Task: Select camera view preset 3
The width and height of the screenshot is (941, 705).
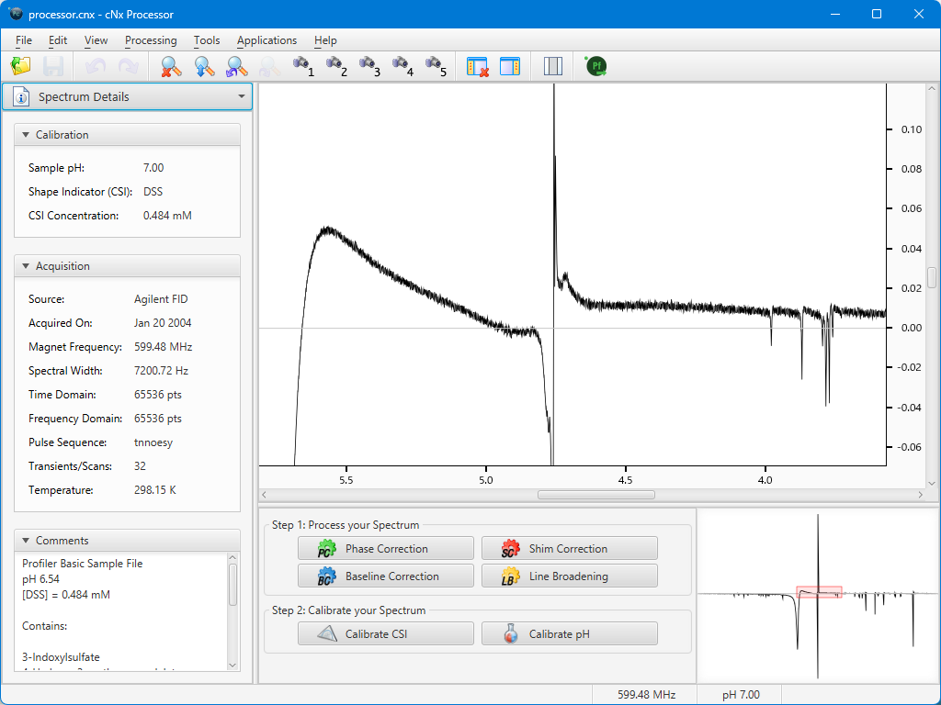Action: [368, 66]
